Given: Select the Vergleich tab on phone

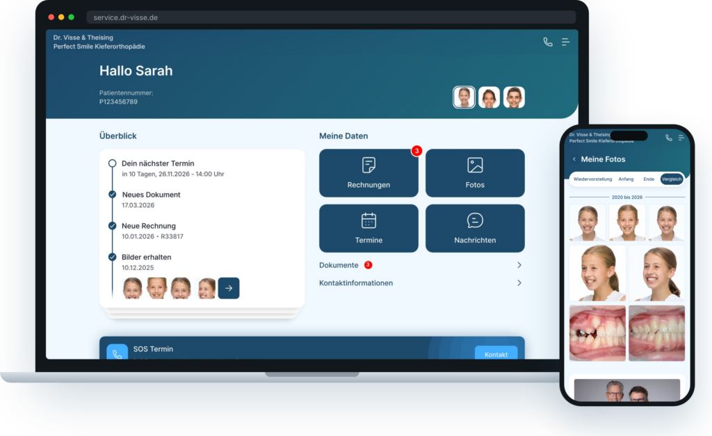Looking at the screenshot, I should pos(672,179).
